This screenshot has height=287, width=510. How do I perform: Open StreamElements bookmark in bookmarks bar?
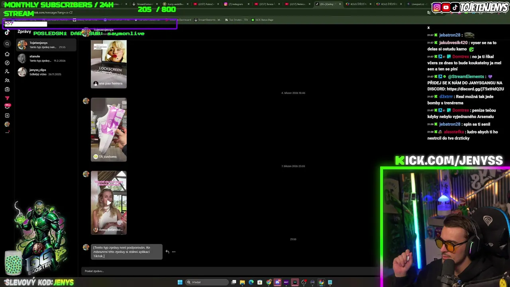207,20
